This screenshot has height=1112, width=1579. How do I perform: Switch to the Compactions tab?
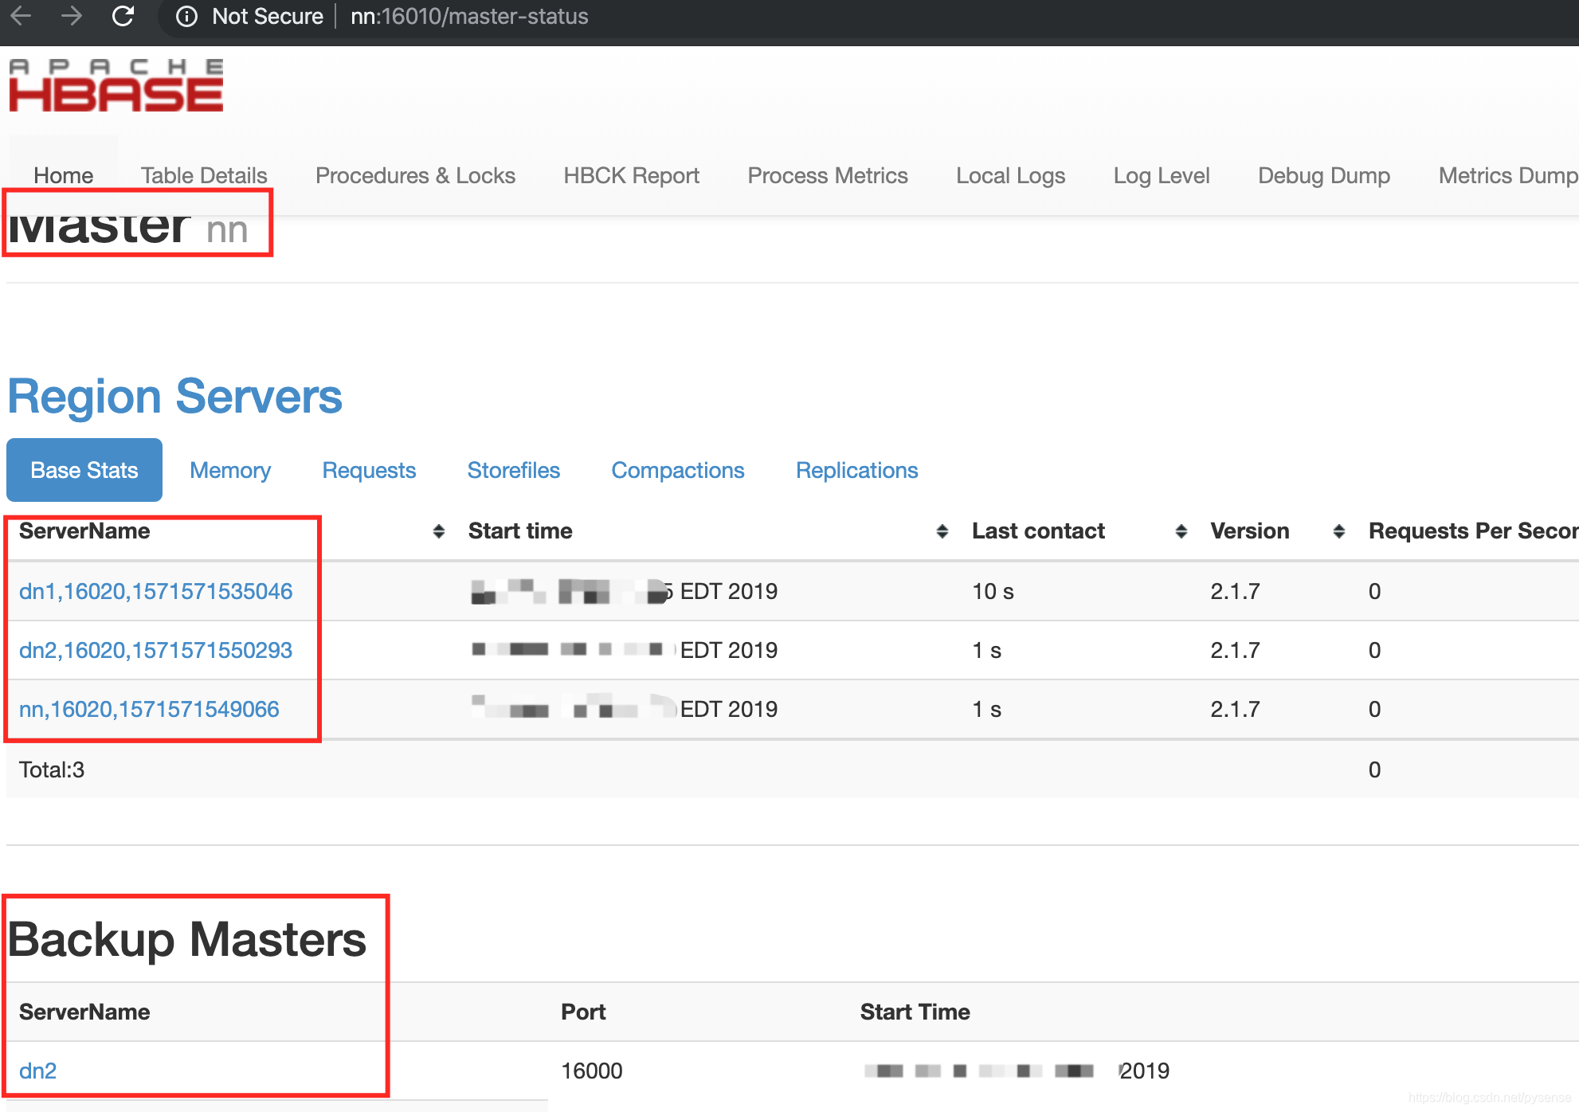coord(678,470)
